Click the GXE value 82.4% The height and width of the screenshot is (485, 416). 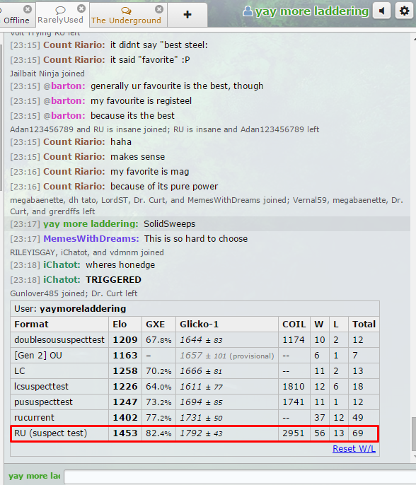[x=158, y=433]
